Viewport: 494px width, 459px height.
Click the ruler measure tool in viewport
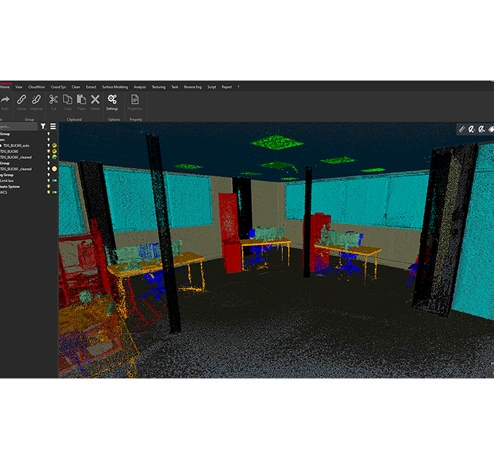coord(462,129)
